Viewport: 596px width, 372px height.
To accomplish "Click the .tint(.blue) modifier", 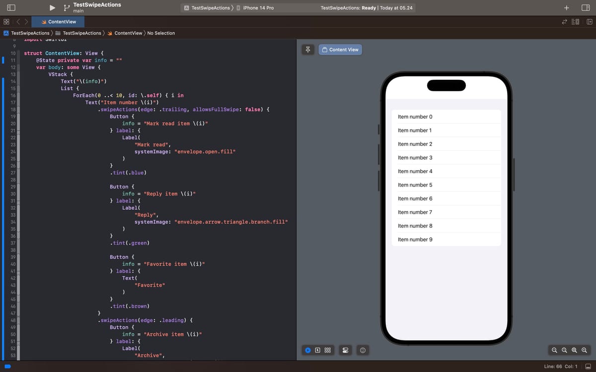I will tap(128, 173).
